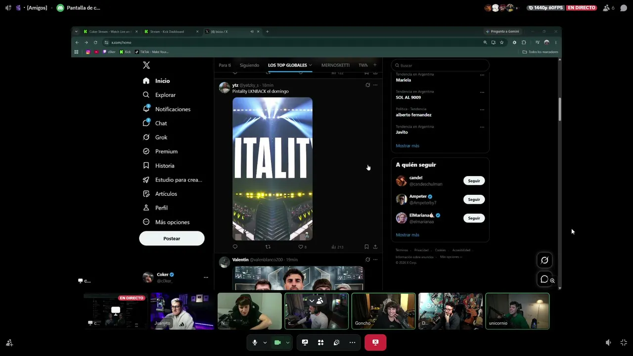The width and height of the screenshot is (633, 356).
Task: Expand the LOS TOP GLOBALES tab chevron
Action: point(310,65)
